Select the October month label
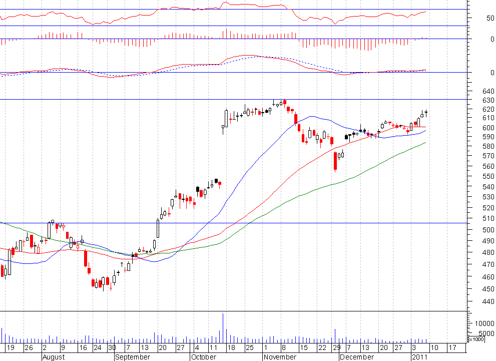The width and height of the screenshot is (496, 361). (x=204, y=357)
